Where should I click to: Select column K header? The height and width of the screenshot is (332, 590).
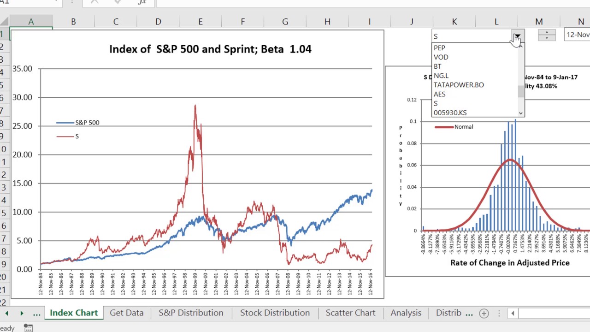coord(454,21)
